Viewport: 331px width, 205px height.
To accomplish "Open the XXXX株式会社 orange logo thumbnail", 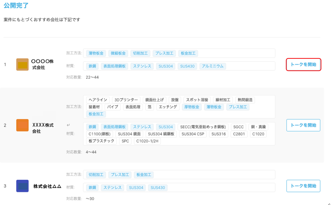I will [22, 125].
